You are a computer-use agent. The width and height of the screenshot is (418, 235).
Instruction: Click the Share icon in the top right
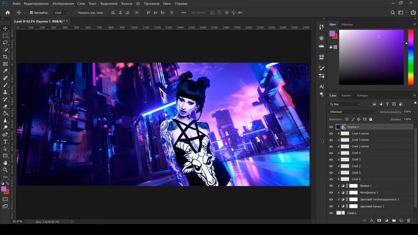pos(413,12)
